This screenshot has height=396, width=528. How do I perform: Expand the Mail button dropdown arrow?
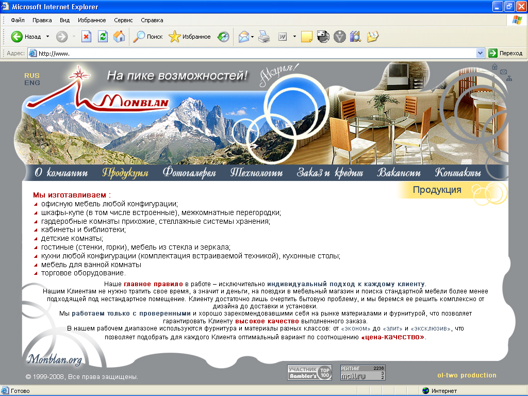(x=252, y=37)
